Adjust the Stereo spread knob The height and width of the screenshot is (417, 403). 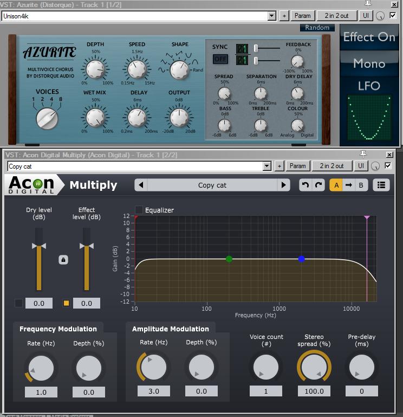pyautogui.click(x=314, y=367)
